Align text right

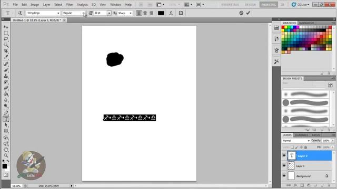[151, 13]
